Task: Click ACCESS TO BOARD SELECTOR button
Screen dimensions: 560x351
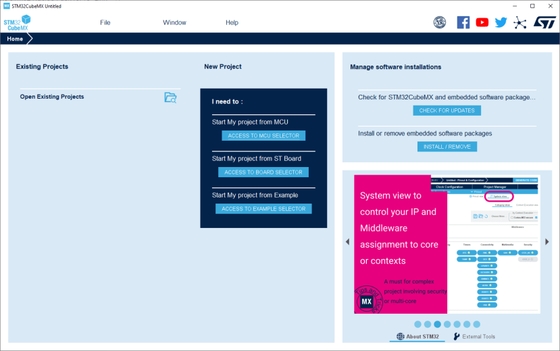Action: [263, 172]
